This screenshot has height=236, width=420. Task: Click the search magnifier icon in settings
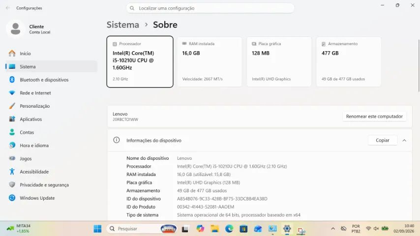click(x=132, y=8)
